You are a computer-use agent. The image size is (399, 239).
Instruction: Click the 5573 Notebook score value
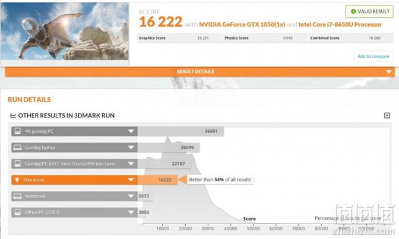(x=144, y=196)
